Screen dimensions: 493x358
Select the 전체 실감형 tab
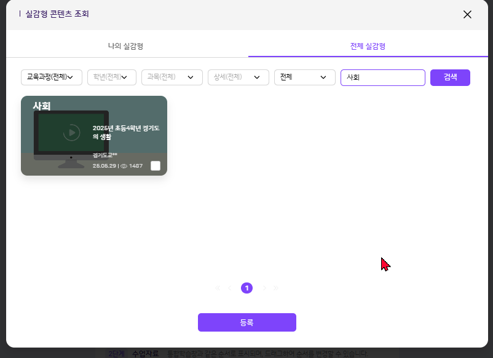pyautogui.click(x=368, y=47)
